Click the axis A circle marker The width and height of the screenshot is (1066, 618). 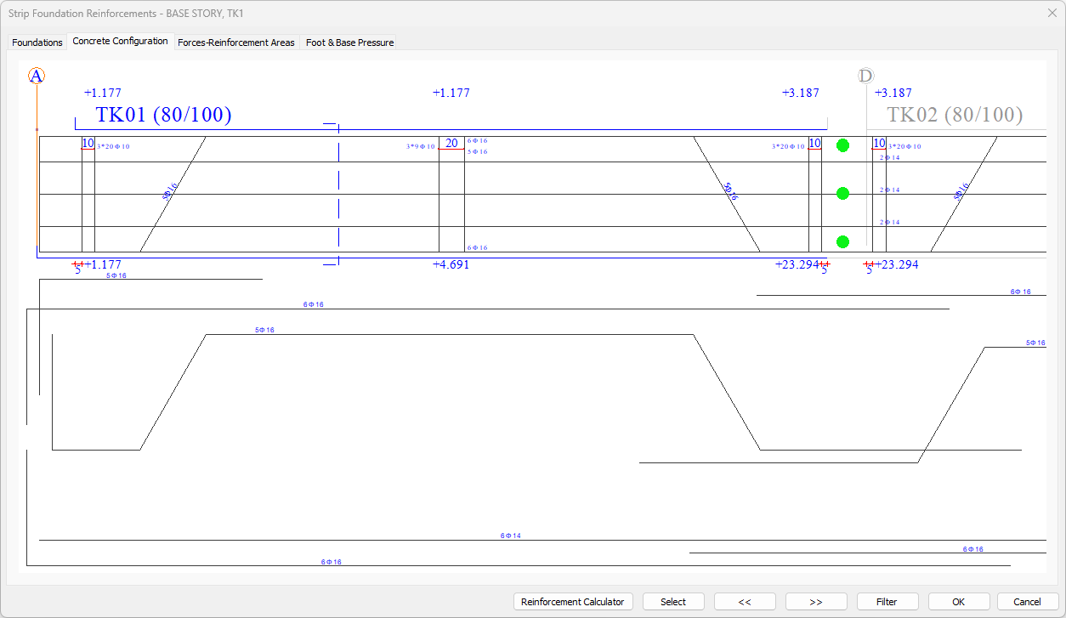coord(37,76)
